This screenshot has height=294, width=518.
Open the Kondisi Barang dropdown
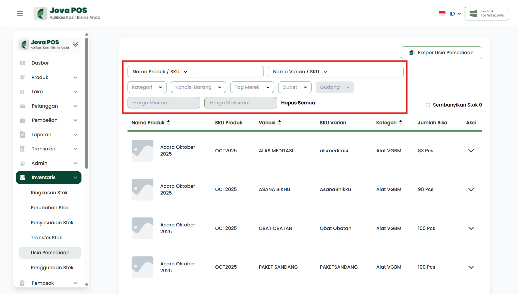pos(198,87)
